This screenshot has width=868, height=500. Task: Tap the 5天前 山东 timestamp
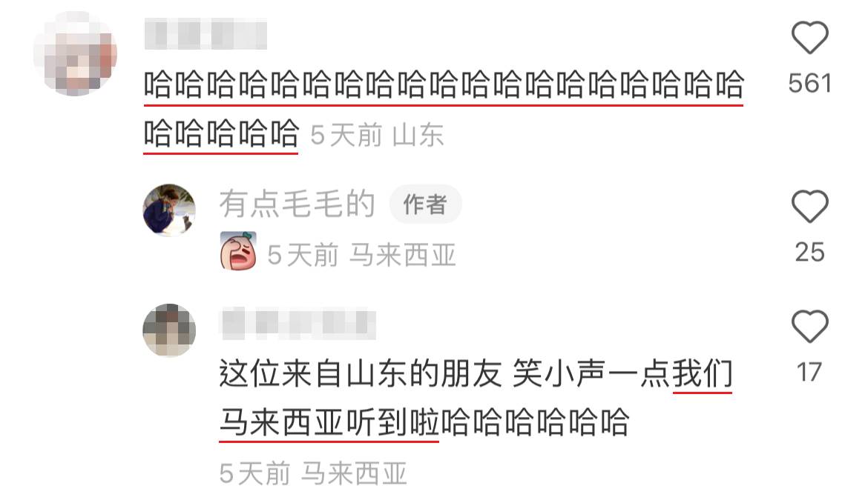click(x=377, y=136)
